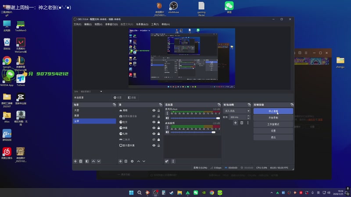
Task: Select the 黑屏 scene
Action: pyautogui.click(x=94, y=116)
